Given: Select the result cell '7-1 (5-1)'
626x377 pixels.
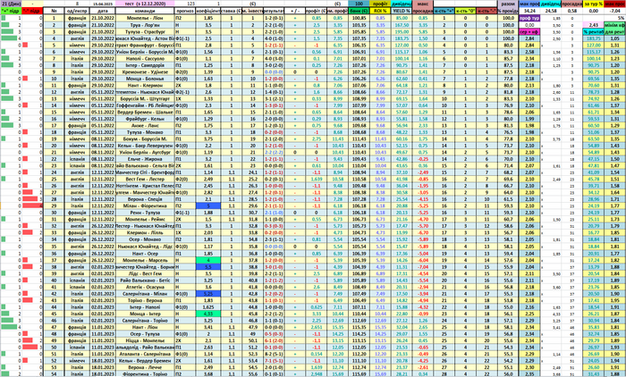Looking at the screenshot, I should [x=274, y=361].
